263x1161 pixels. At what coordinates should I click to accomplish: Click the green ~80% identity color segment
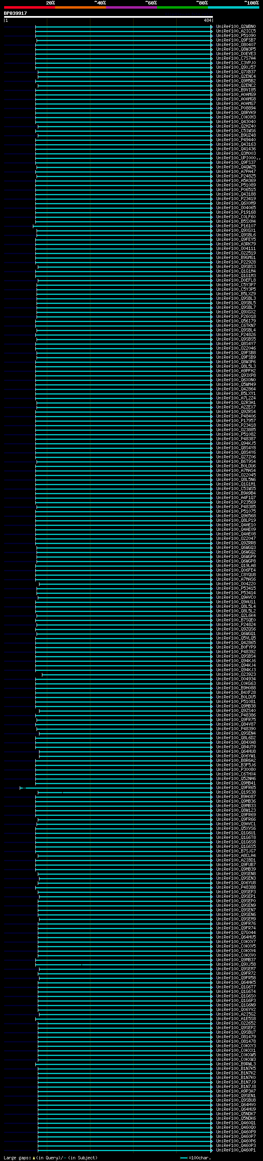click(182, 7)
